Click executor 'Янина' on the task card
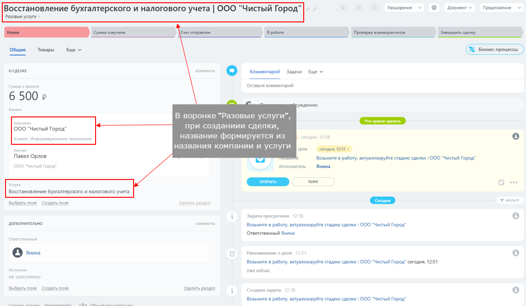Viewport: 526px width, 306px height. [323, 166]
